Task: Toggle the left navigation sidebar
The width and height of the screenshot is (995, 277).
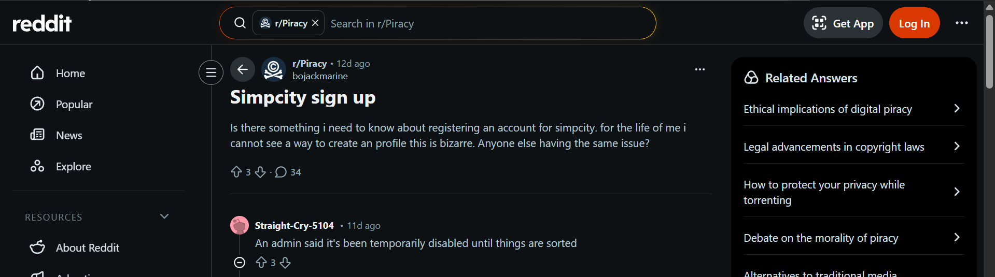Action: pos(211,72)
